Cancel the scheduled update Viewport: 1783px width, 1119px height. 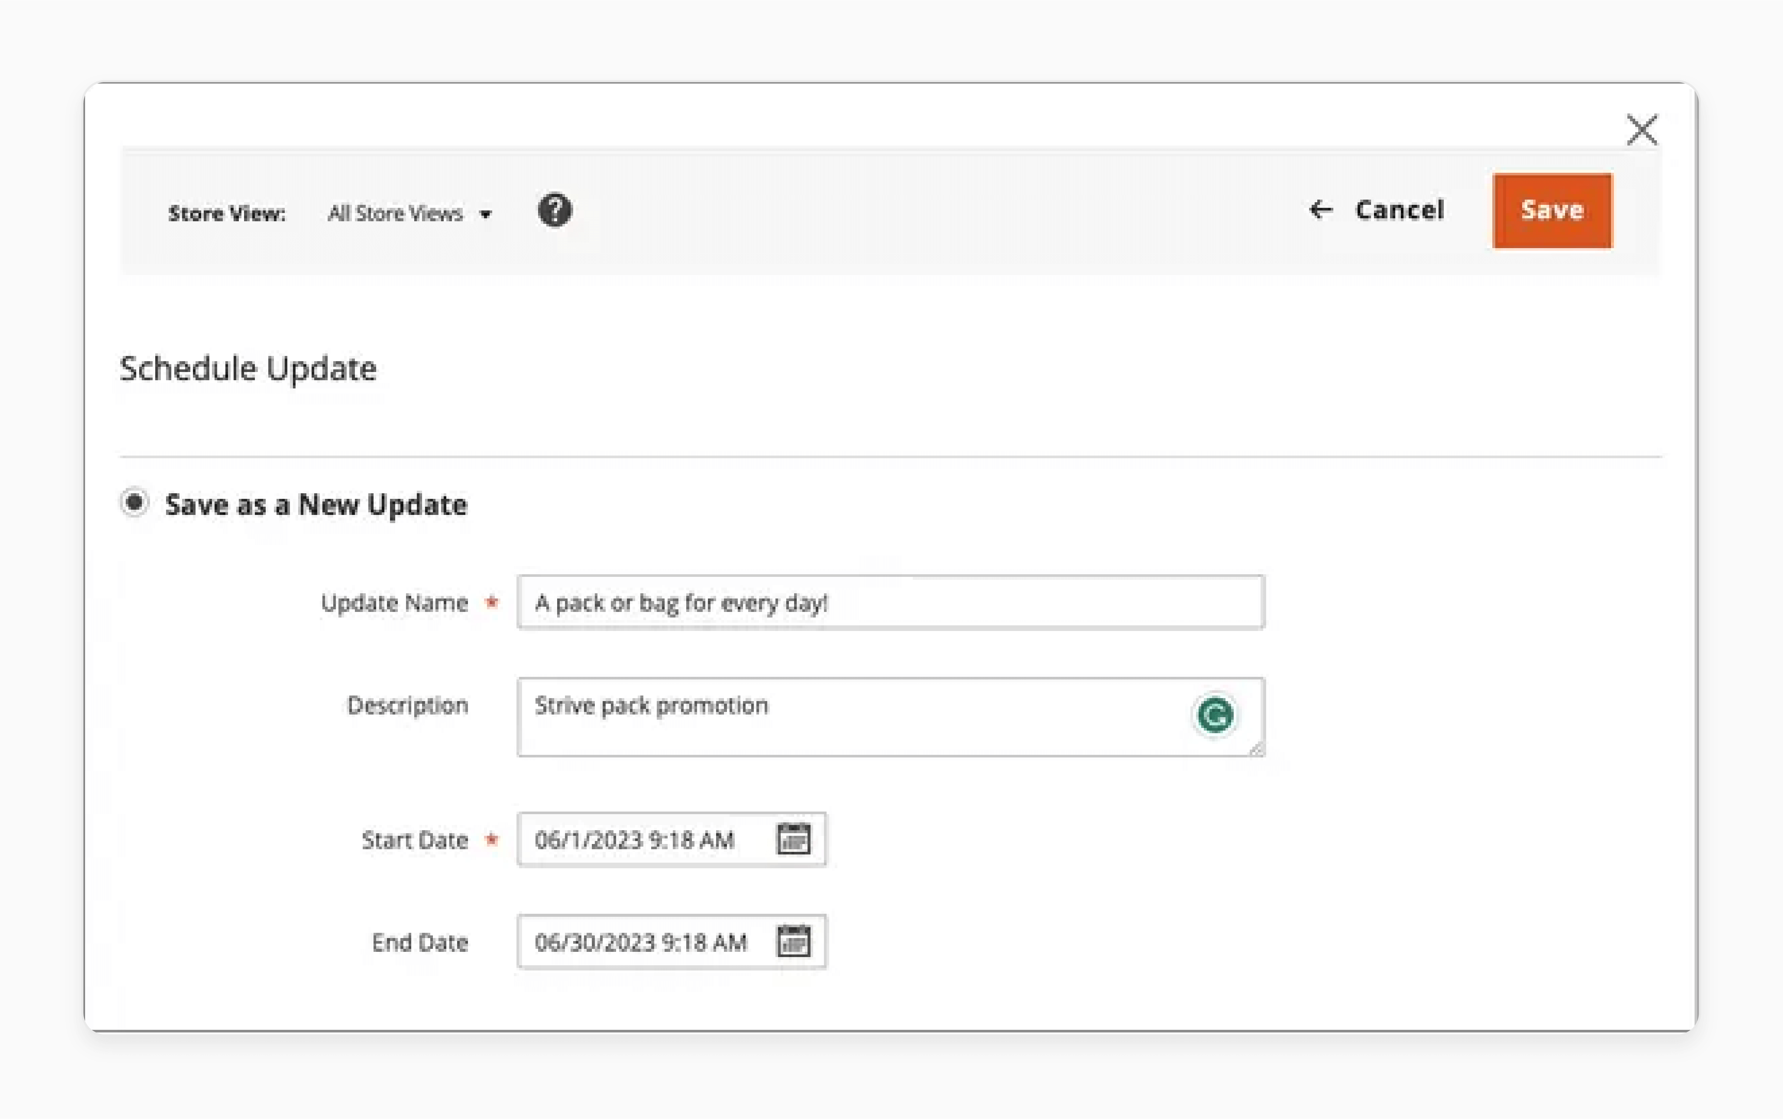click(x=1399, y=210)
